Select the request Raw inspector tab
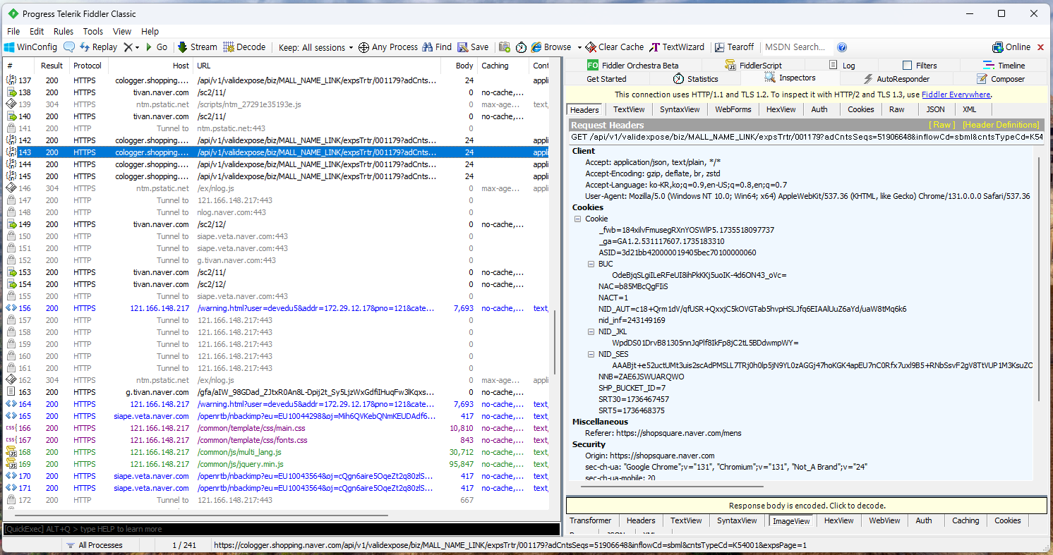1053x555 pixels. point(896,109)
